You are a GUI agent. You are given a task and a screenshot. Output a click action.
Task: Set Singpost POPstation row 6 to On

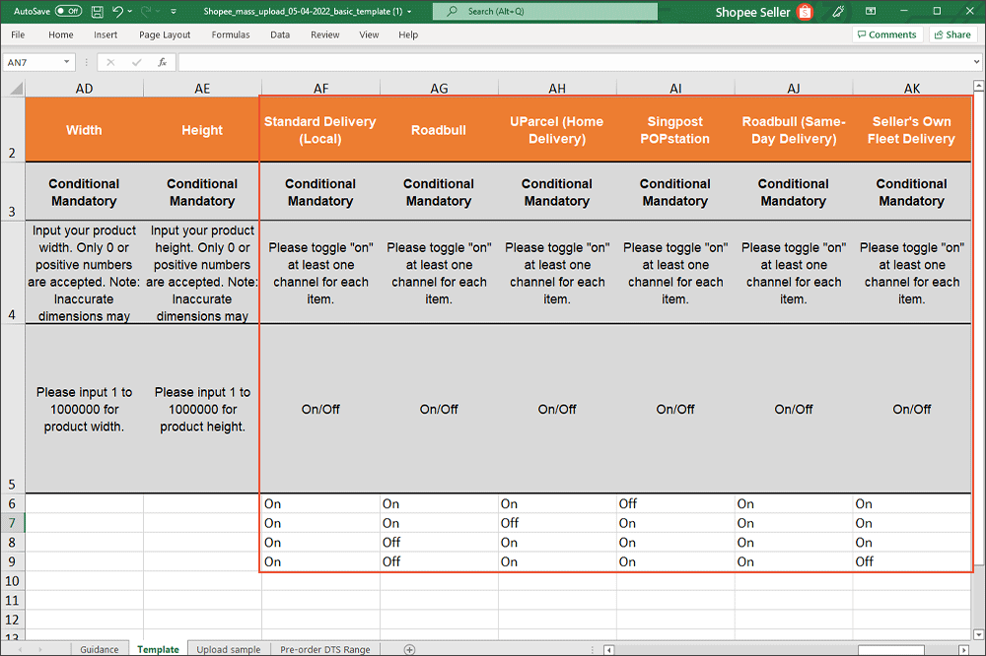click(675, 503)
